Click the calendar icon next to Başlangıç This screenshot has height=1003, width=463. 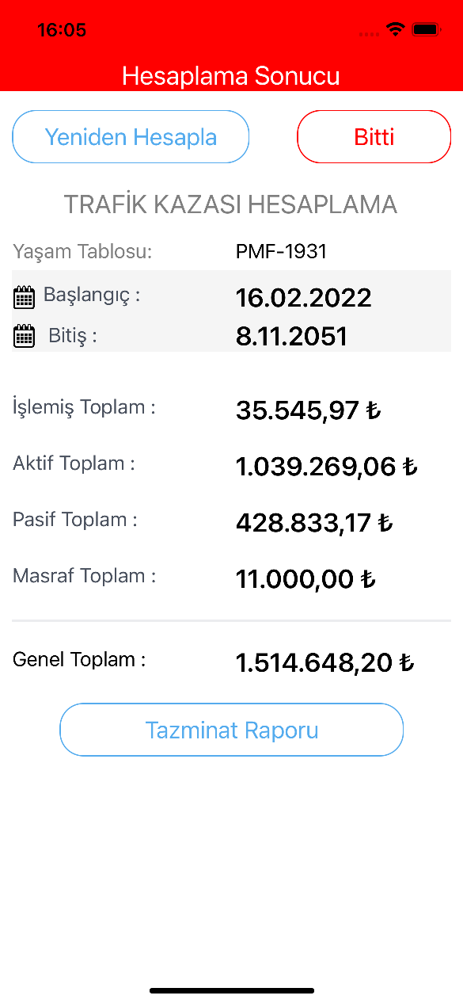[25, 298]
